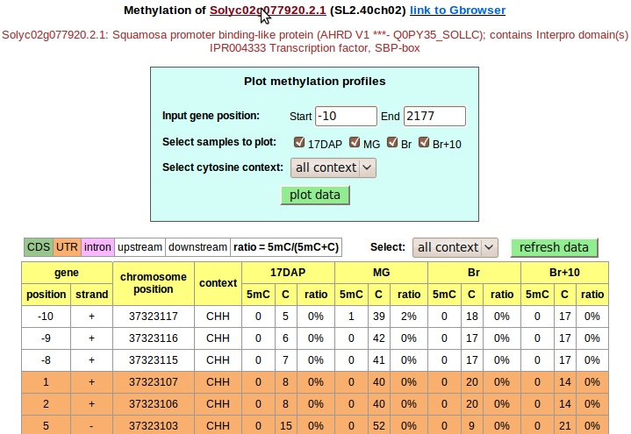The width and height of the screenshot is (631, 434).
Task: Click the strand sub-header
Action: click(92, 295)
